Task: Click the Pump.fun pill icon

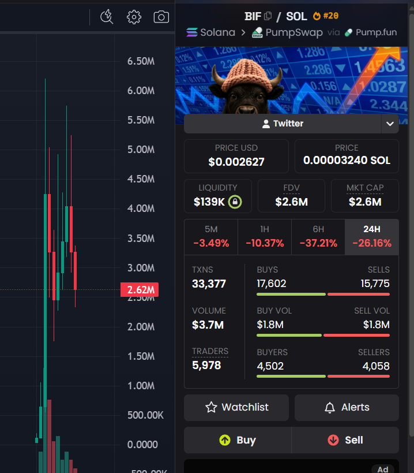Action: (x=348, y=32)
